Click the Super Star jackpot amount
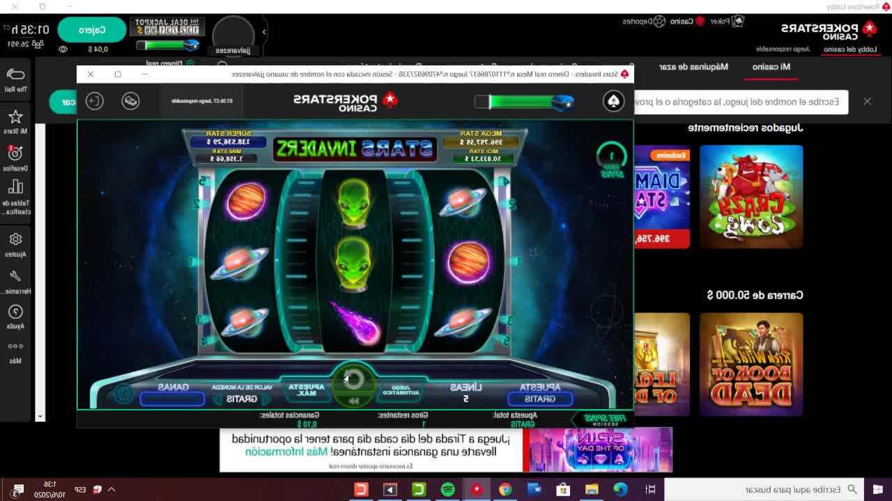The image size is (892, 501). (x=228, y=142)
